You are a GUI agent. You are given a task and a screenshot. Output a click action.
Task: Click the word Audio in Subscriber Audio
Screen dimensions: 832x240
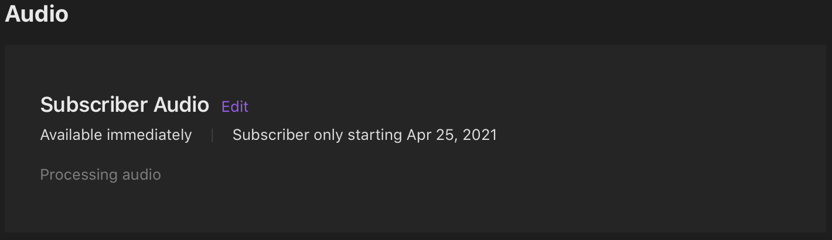[181, 105]
